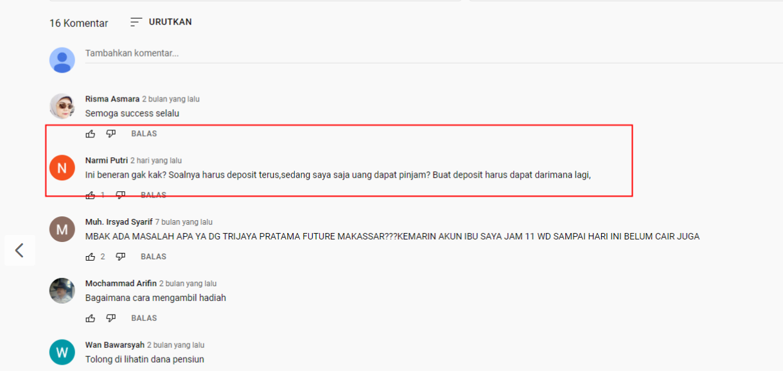Dislike Mochammad Arifin's comment
This screenshot has width=783, height=371.
(111, 318)
